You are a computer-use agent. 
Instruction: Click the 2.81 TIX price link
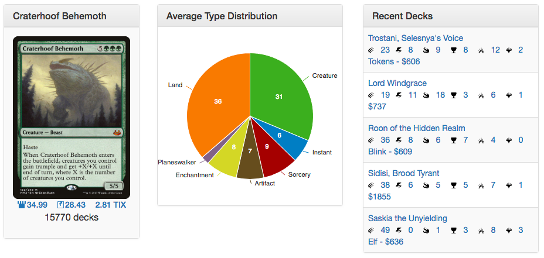click(110, 205)
